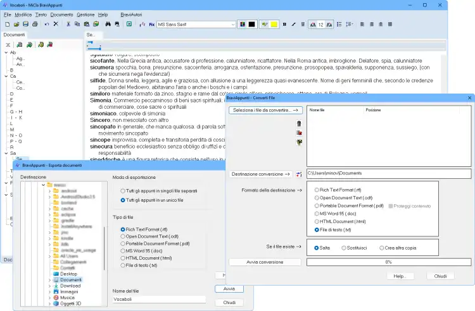
Task: Click Help in Converti File dialog
Action: [399, 276]
